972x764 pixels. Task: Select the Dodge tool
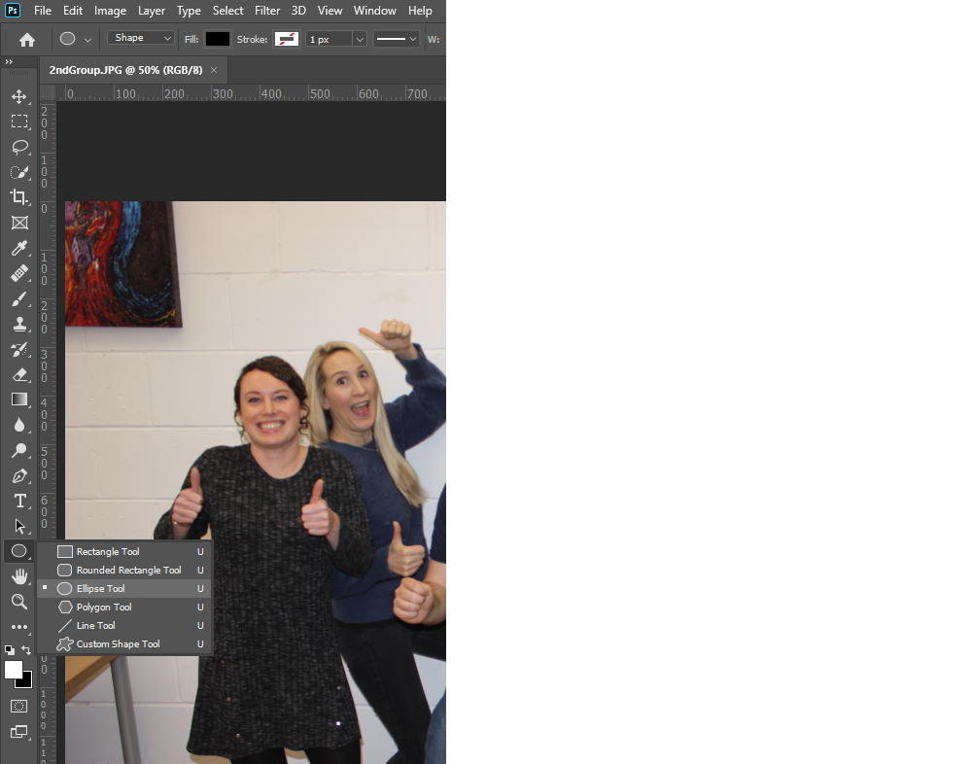(19, 450)
